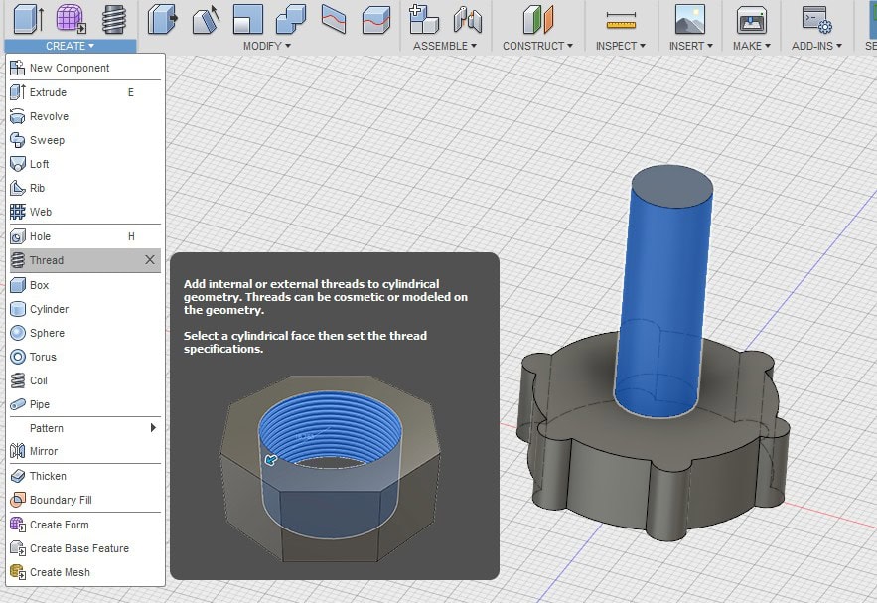Click the Extrude icon in the toolbar
Screen dimensions: 877x603
click(x=27, y=19)
